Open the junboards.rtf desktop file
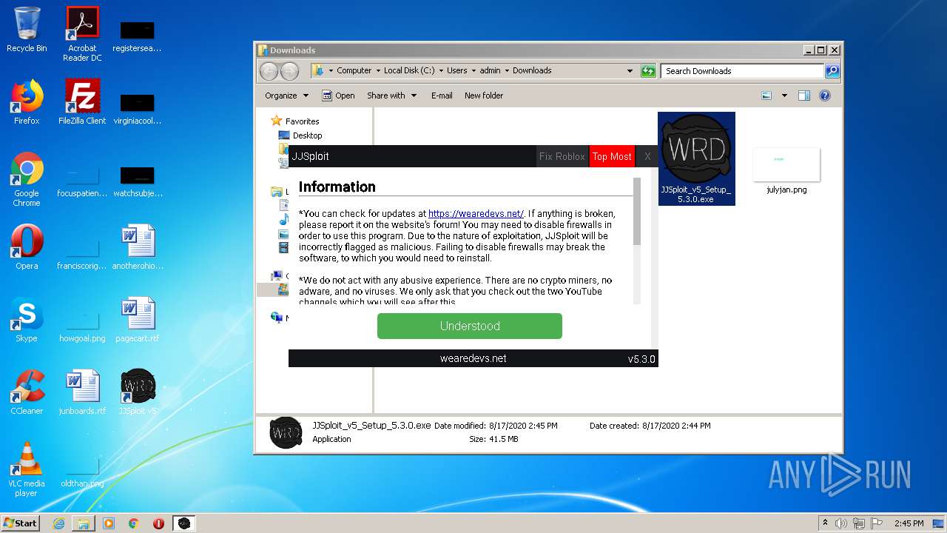This screenshot has width=947, height=533. (x=82, y=392)
